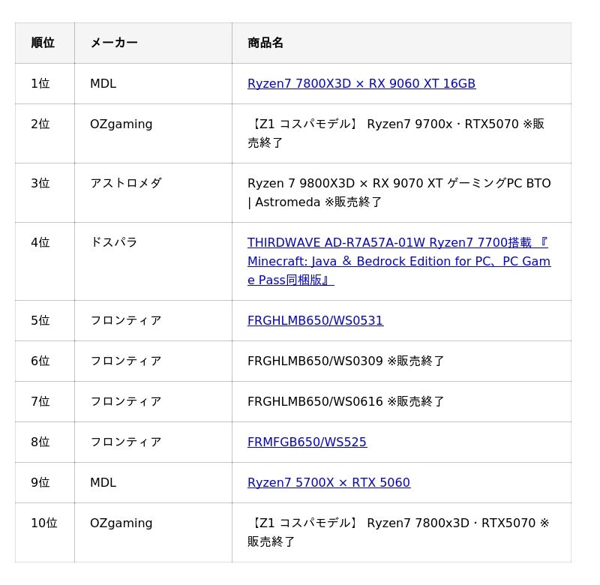Click the アストロメダ maker cell
This screenshot has width=600, height=585.
click(x=153, y=193)
